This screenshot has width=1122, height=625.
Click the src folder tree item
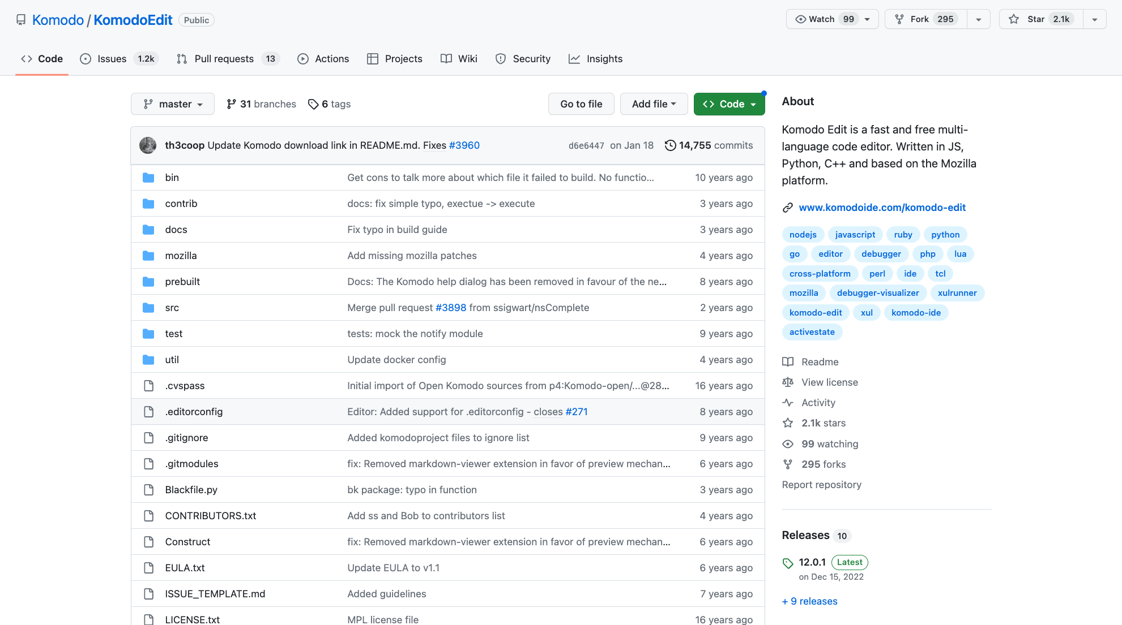click(x=172, y=307)
